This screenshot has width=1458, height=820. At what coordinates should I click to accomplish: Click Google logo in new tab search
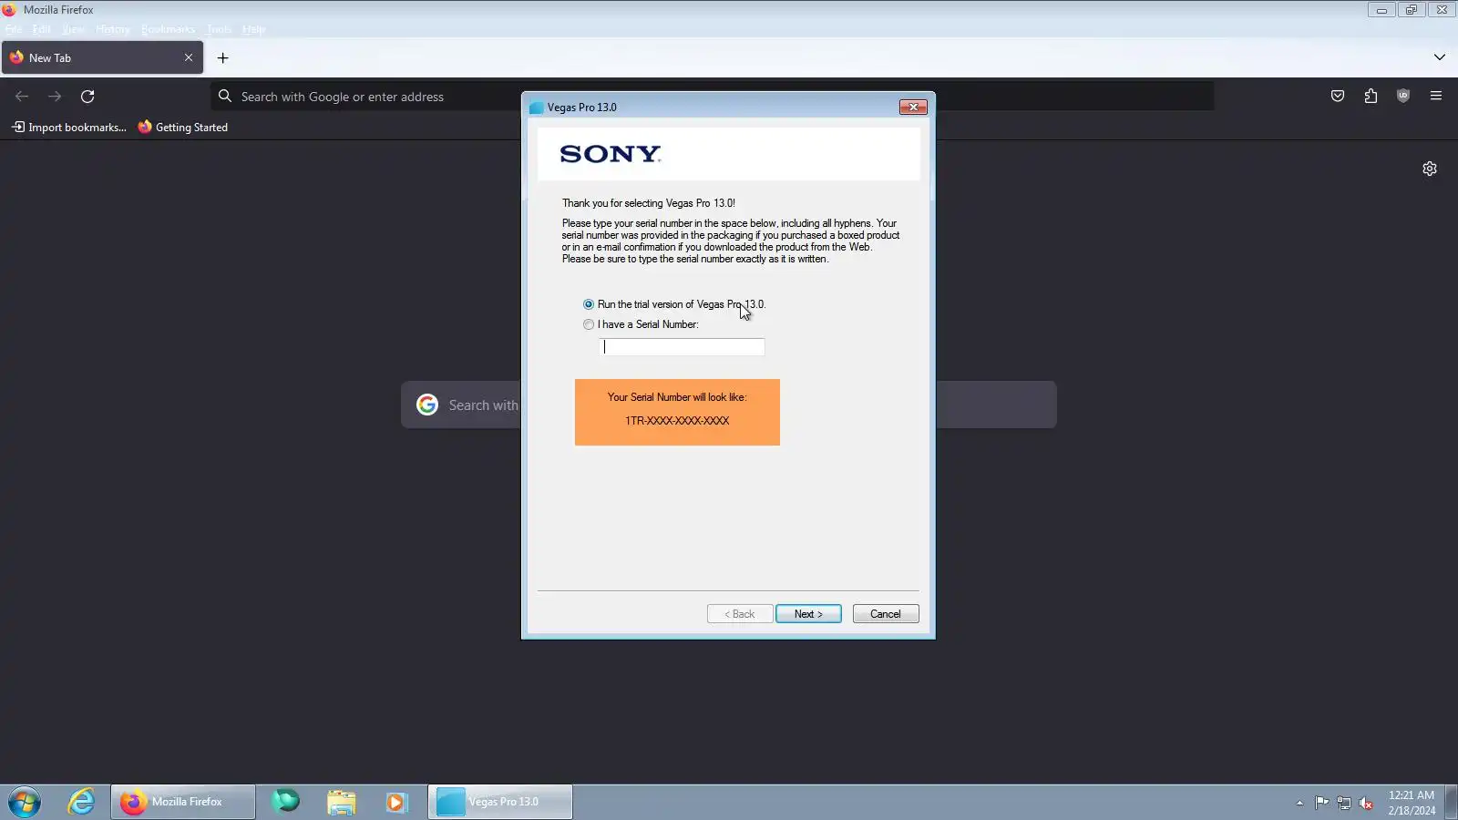click(427, 405)
